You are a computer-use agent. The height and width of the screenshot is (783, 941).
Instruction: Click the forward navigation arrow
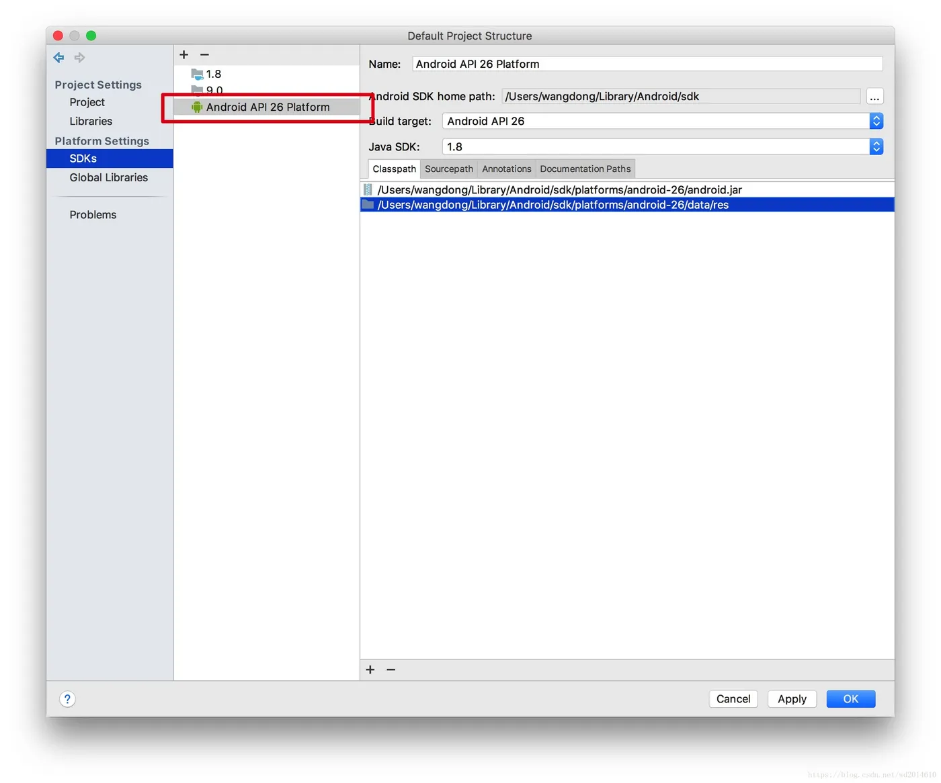pyautogui.click(x=79, y=58)
